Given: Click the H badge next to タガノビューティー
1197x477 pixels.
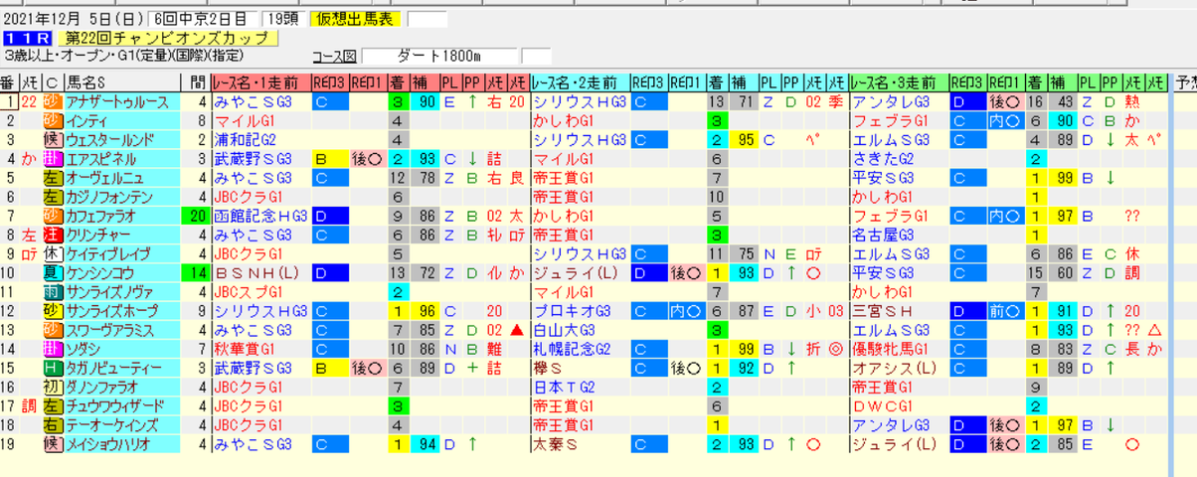Looking at the screenshot, I should click(53, 367).
